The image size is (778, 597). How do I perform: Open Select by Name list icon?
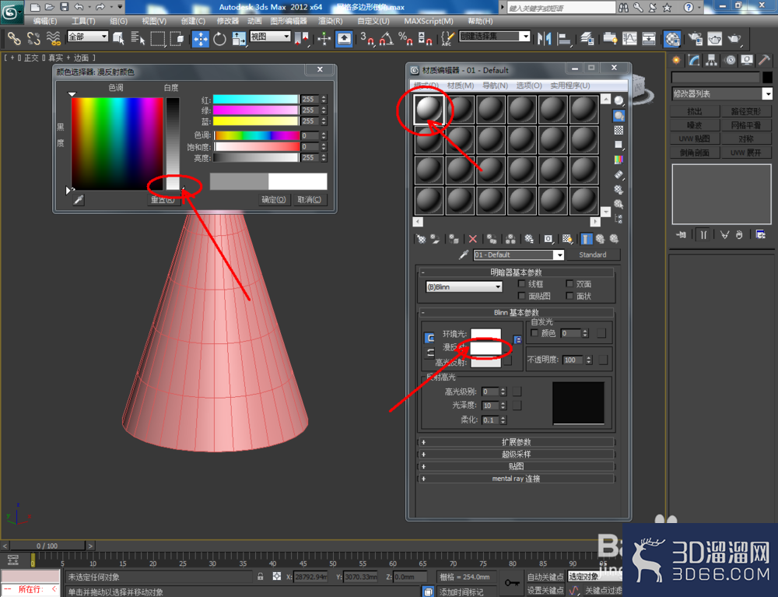click(138, 38)
